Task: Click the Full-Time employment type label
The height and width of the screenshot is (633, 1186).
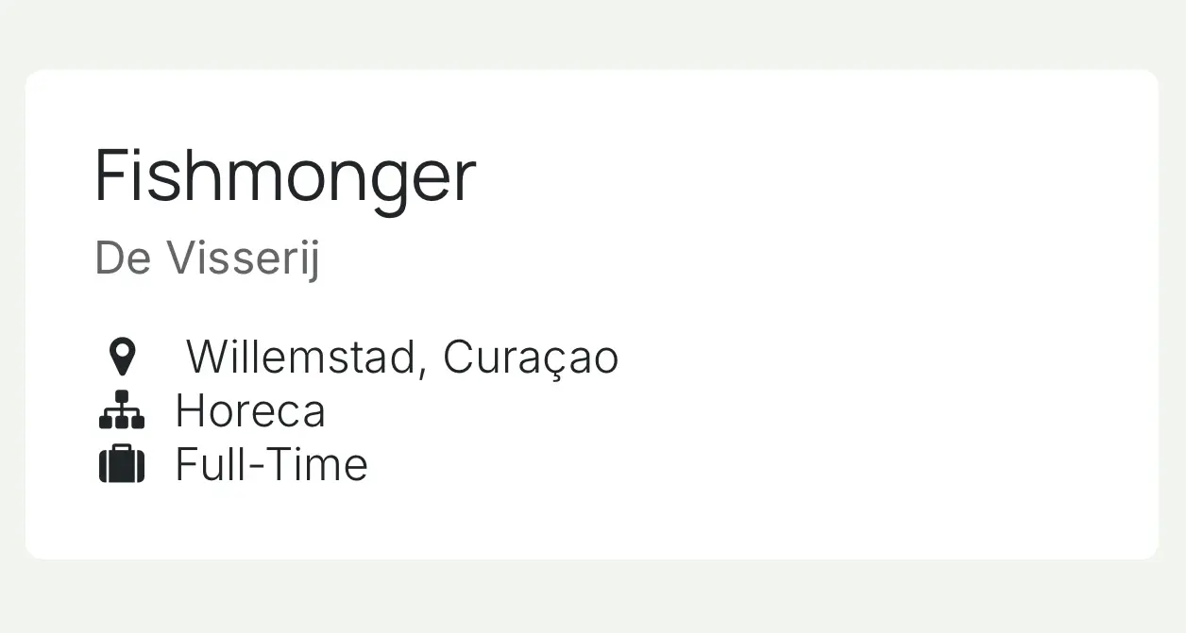Action: 271,464
